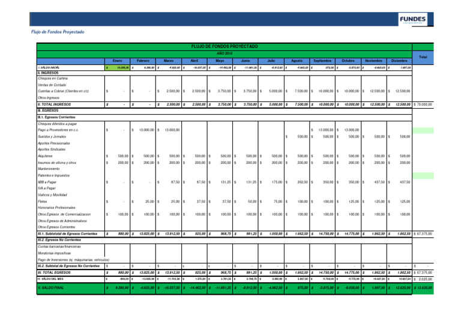Image resolution: width=461 pixels, height=326 pixels.
Task: Click the 'Cheques diferidos a pagar' row label
Action: [58, 124]
